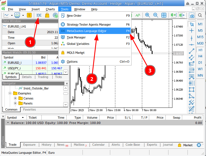Click the tile windows grid icon
Screen dimensions: 206x156
(164, 15)
